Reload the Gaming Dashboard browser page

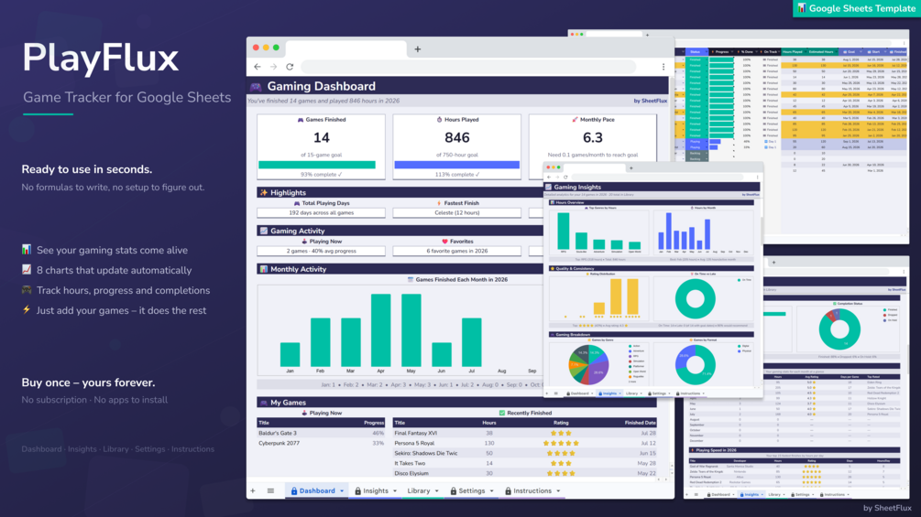pos(290,67)
